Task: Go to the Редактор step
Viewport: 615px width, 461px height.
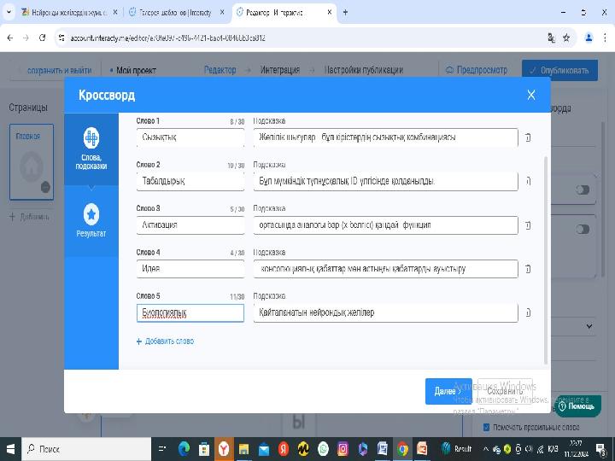Action: 220,70
